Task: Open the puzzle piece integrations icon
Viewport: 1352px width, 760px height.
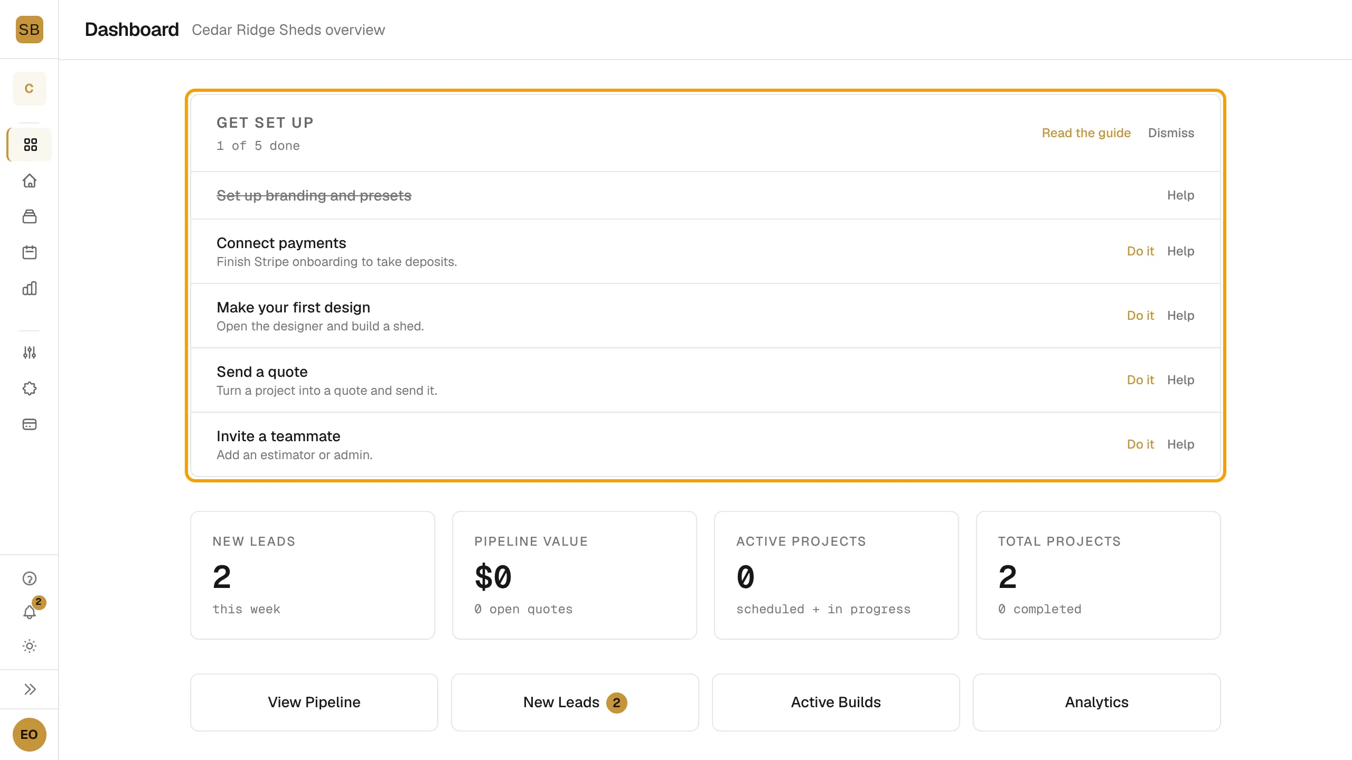Action: 30,388
